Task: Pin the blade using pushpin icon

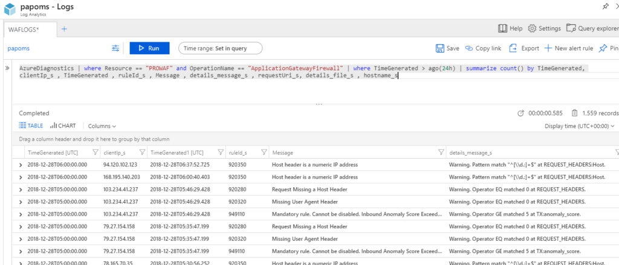Action: [x=605, y=6]
